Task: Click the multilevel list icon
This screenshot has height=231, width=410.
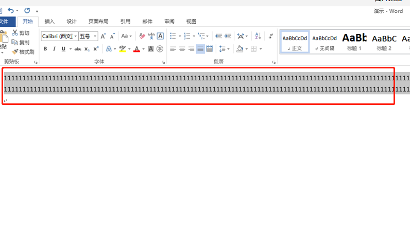Action: click(201, 36)
